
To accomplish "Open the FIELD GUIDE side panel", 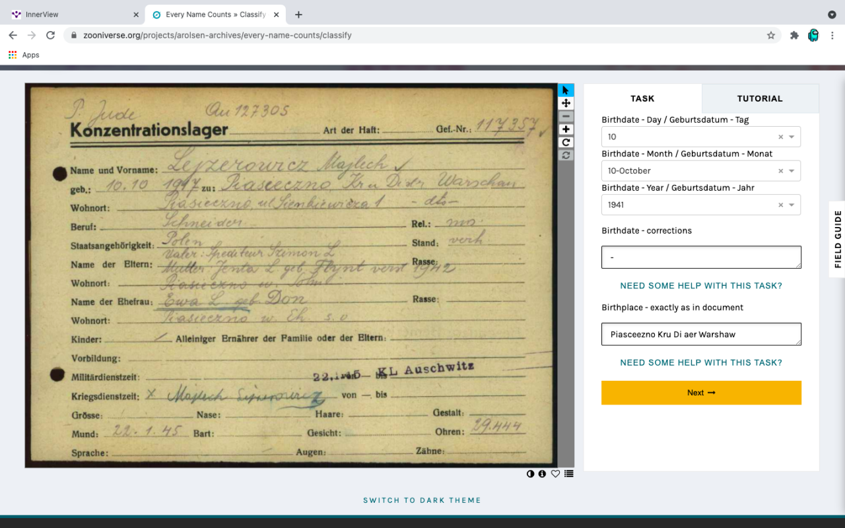I will pos(837,239).
